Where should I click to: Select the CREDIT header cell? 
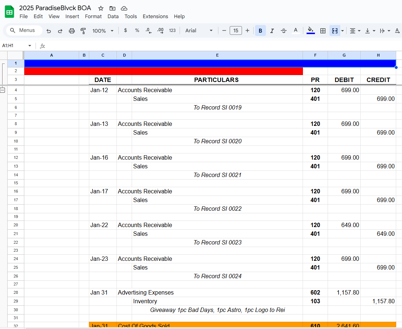(378, 80)
